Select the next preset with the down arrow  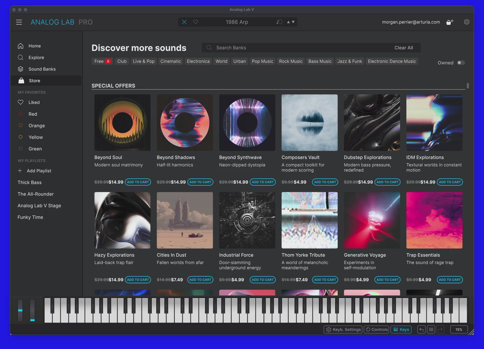tap(293, 22)
